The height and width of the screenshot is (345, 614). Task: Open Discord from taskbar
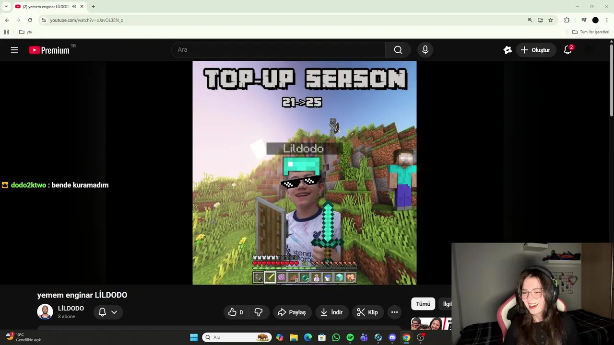pos(392,337)
